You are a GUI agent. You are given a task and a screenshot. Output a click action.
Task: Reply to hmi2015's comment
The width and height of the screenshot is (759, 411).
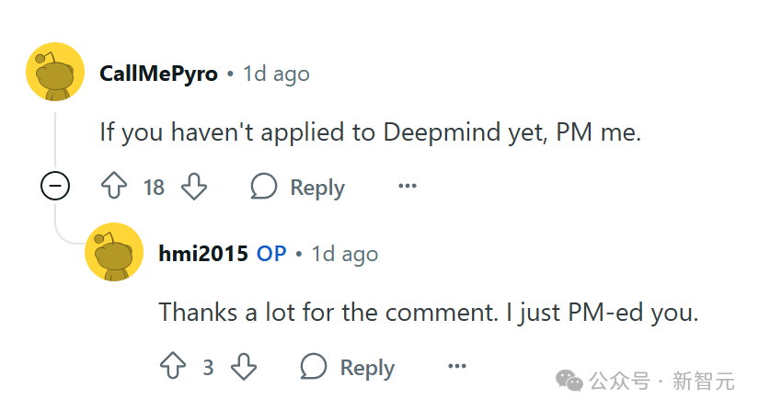click(348, 368)
